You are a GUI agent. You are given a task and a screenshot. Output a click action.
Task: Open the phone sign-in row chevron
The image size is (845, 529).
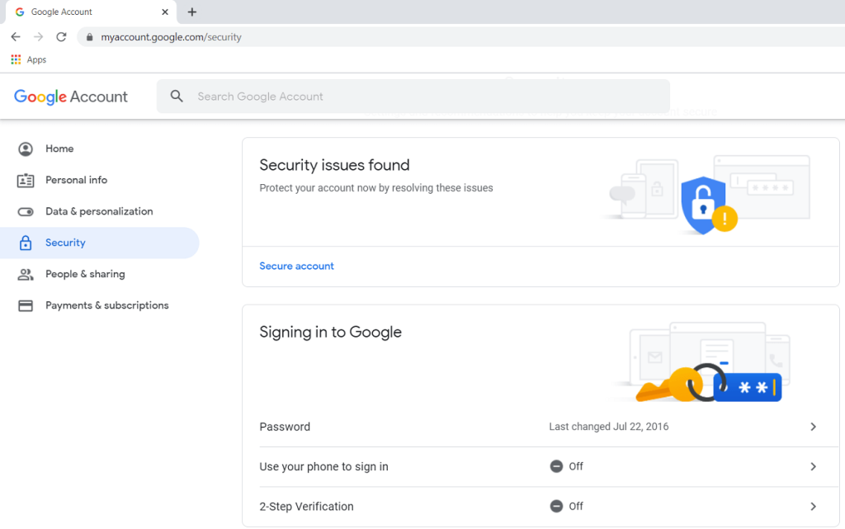813,466
